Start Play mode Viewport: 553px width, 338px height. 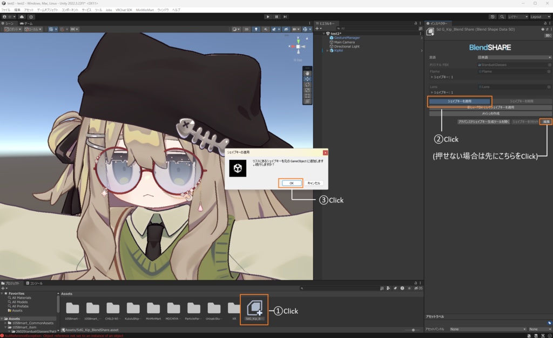(x=268, y=17)
